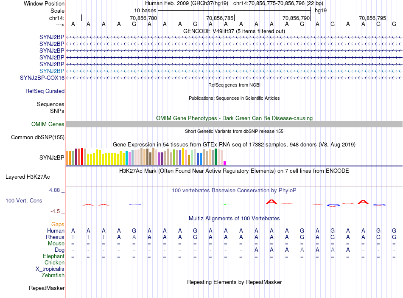Click the 'SNPs' track label
Image resolution: width=403 pixels, height=298 pixels.
[57, 111]
